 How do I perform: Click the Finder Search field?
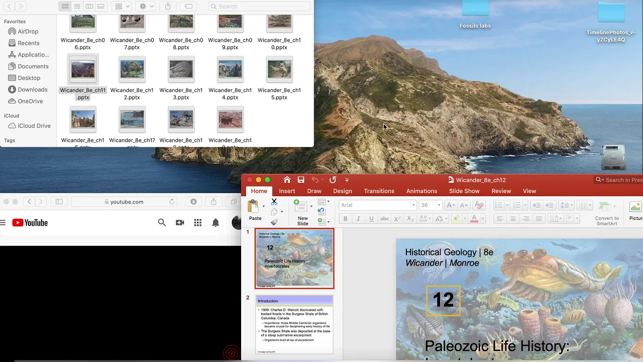pos(259,7)
